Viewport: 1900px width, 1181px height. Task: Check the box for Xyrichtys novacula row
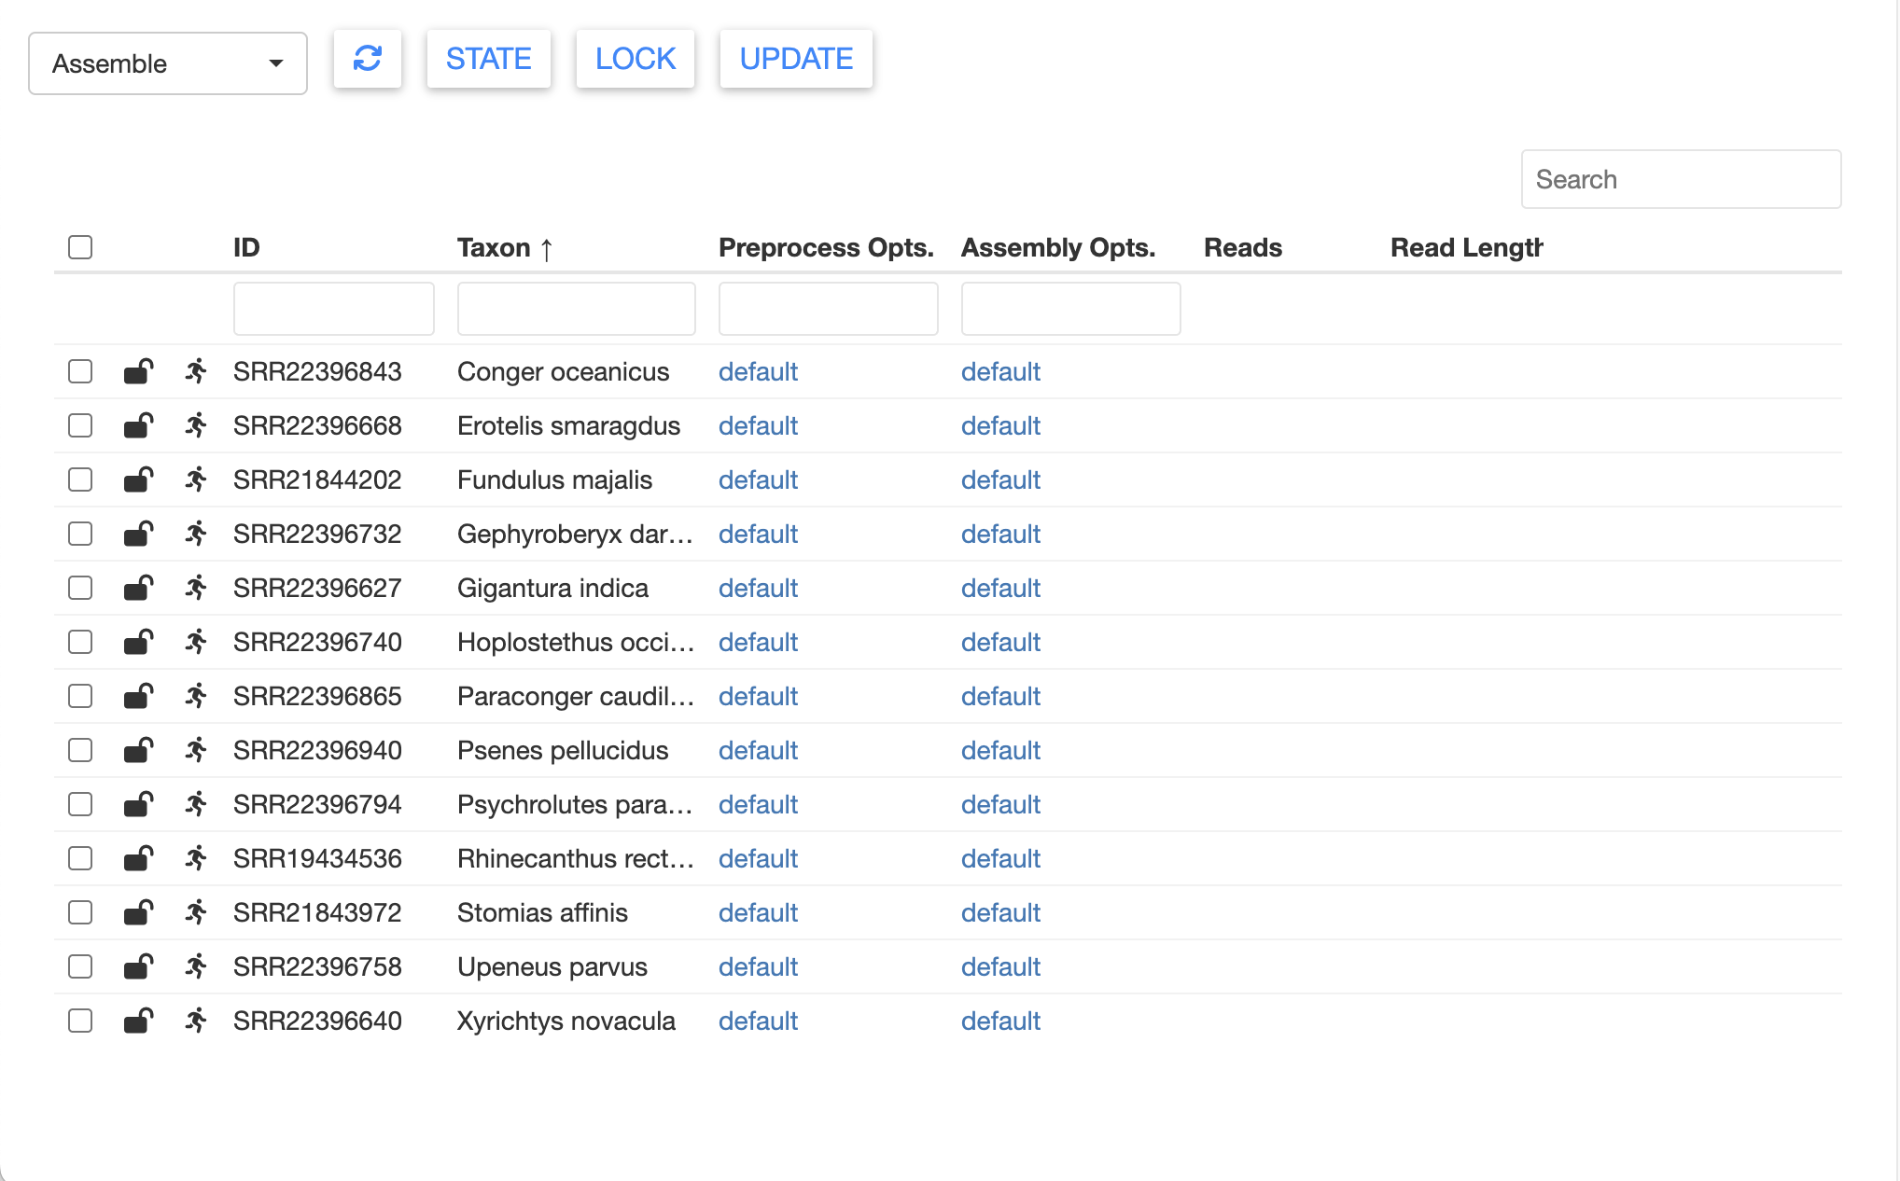tap(80, 1021)
